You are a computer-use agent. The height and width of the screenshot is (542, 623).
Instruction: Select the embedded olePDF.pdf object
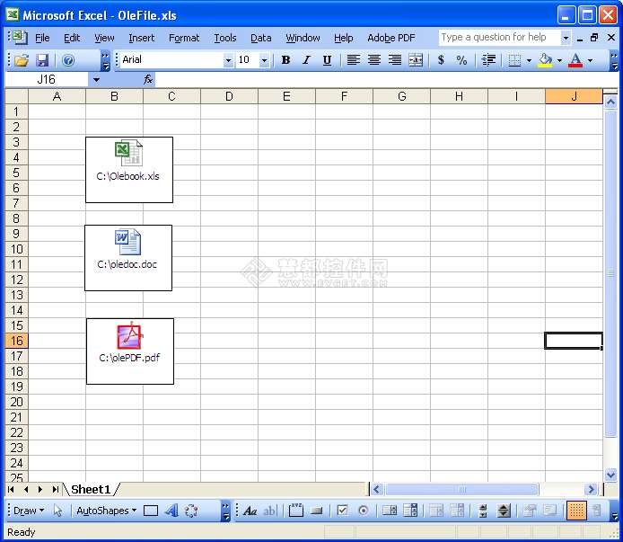[130, 351]
